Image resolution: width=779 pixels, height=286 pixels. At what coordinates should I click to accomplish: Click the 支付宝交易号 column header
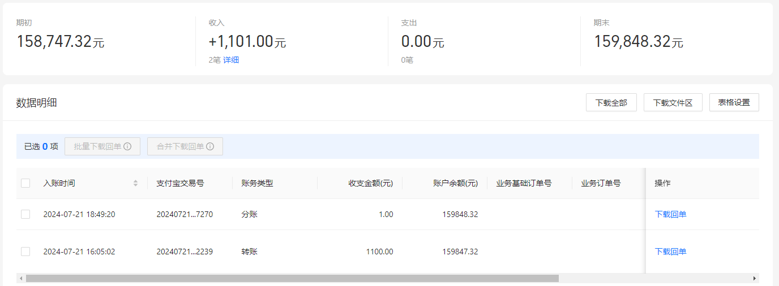(180, 183)
